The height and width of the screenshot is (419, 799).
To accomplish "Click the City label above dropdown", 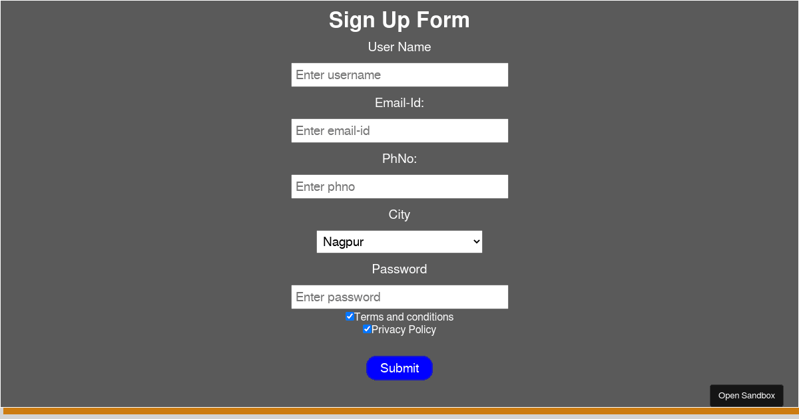I will coord(400,215).
